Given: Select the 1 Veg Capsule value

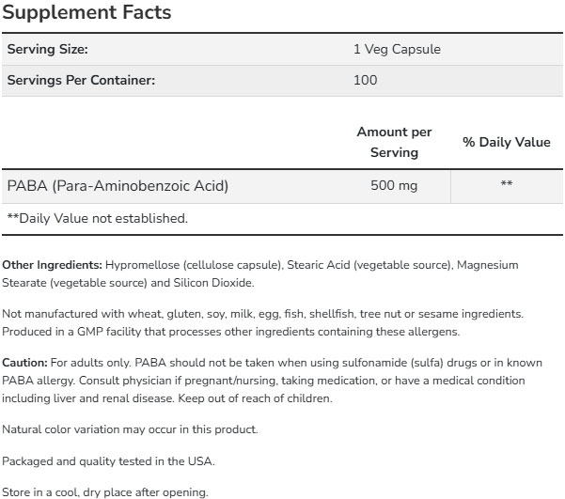Looking at the screenshot, I should point(396,50).
